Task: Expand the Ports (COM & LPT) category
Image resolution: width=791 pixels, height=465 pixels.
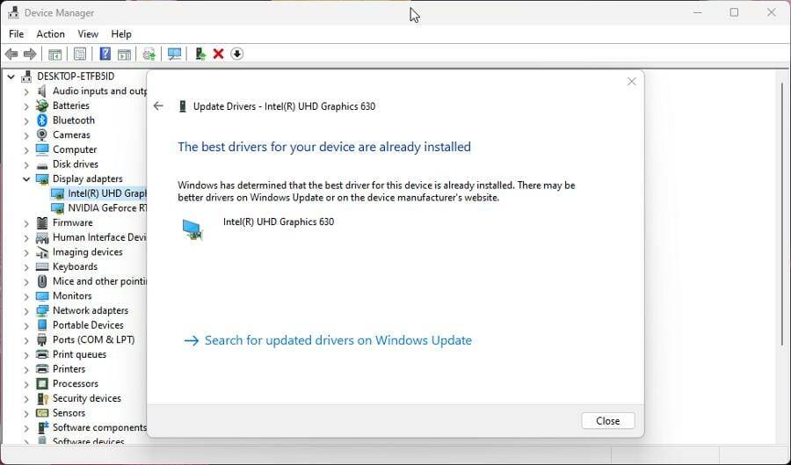Action: 26,340
